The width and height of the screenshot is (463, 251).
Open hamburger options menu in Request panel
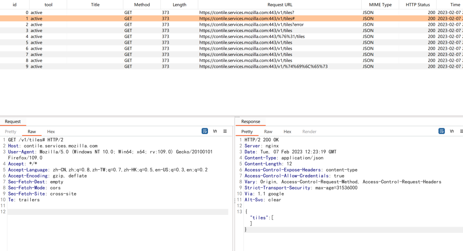225,131
